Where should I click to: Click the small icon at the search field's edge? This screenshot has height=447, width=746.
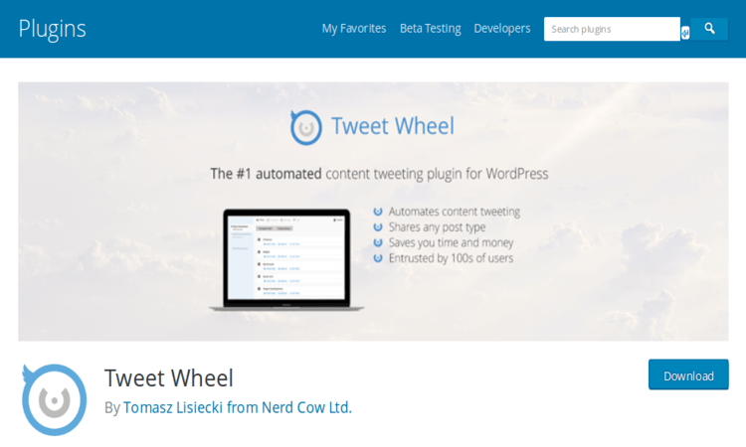pos(685,33)
